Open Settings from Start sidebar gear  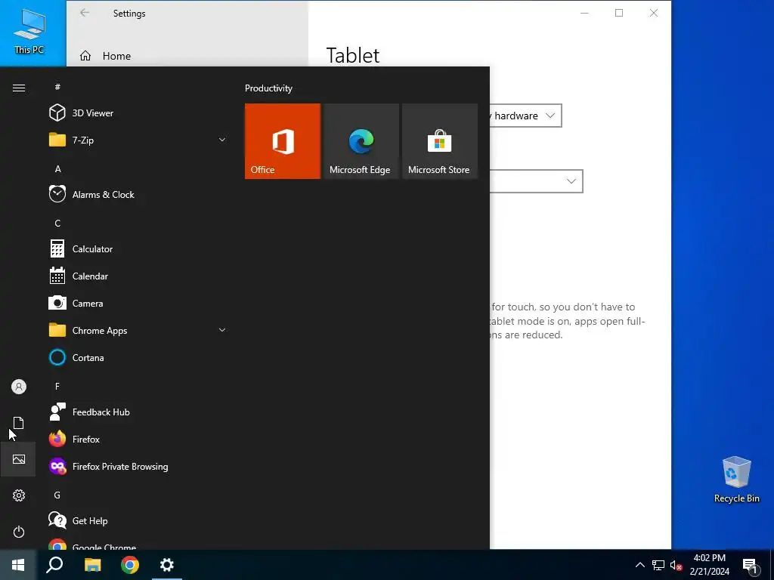coord(19,495)
